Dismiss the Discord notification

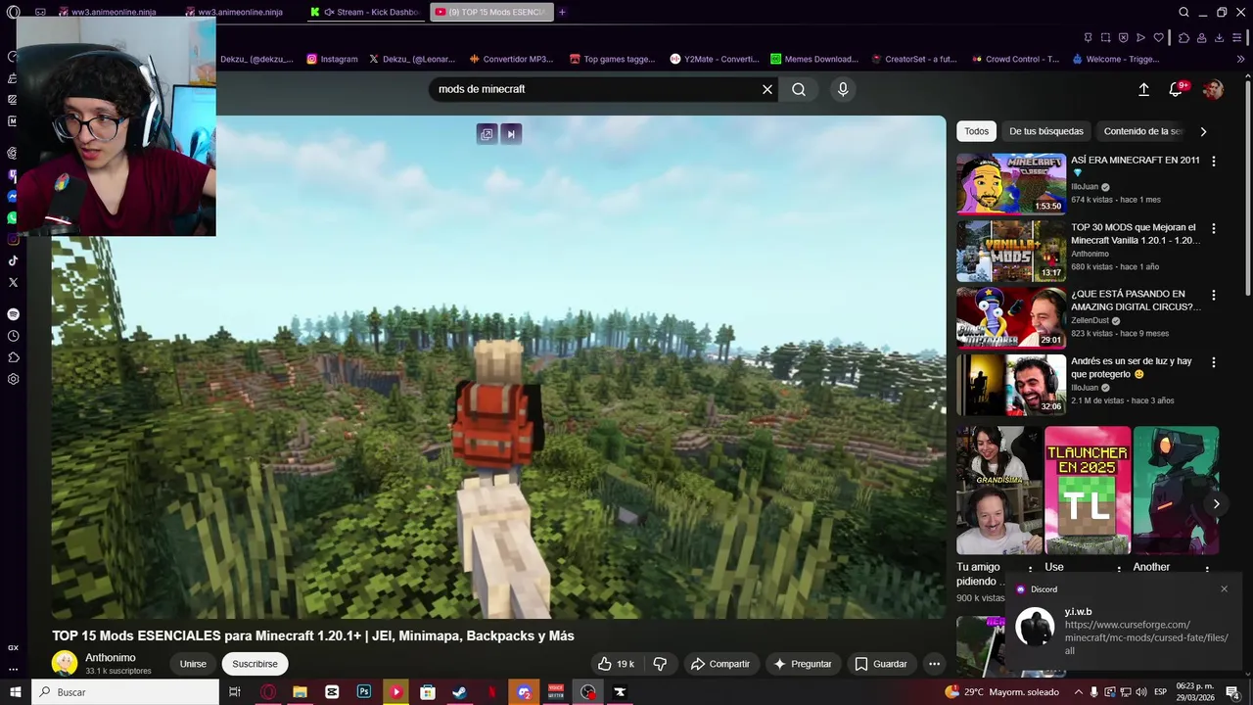click(x=1224, y=588)
